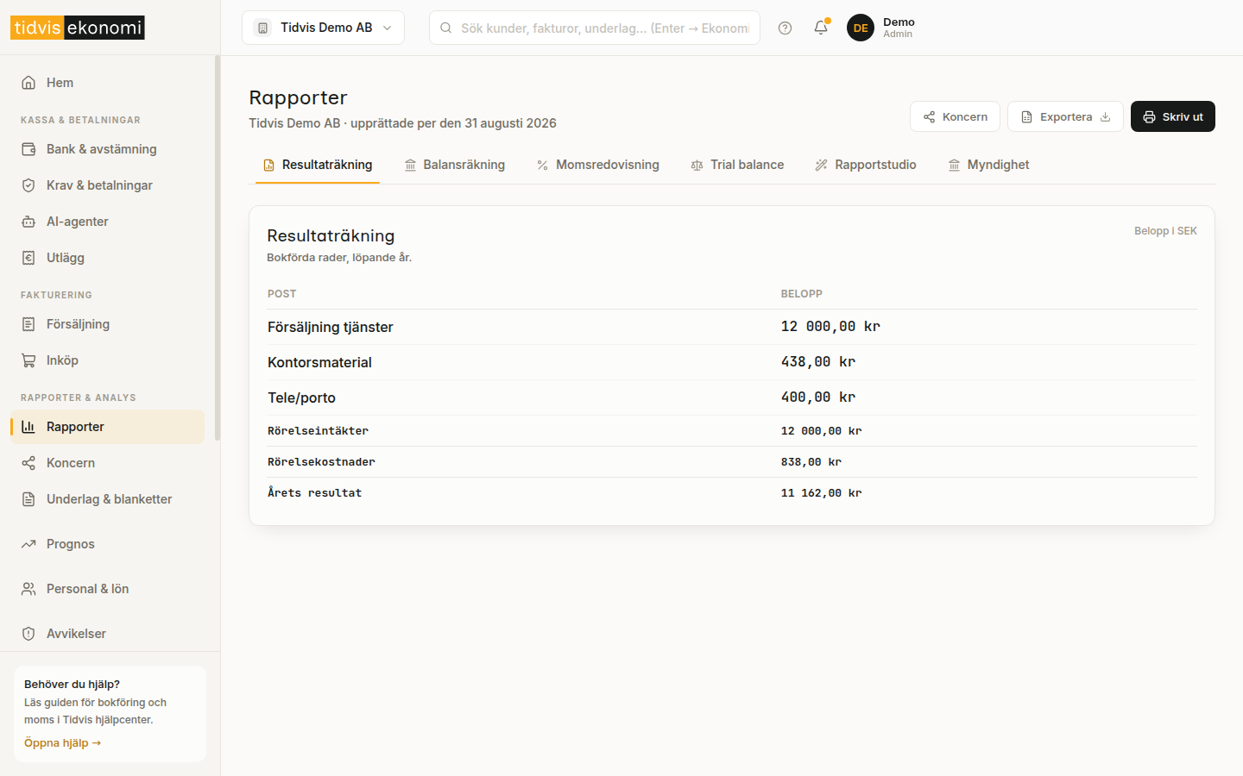
Task: Click the DE user avatar
Action: click(861, 28)
